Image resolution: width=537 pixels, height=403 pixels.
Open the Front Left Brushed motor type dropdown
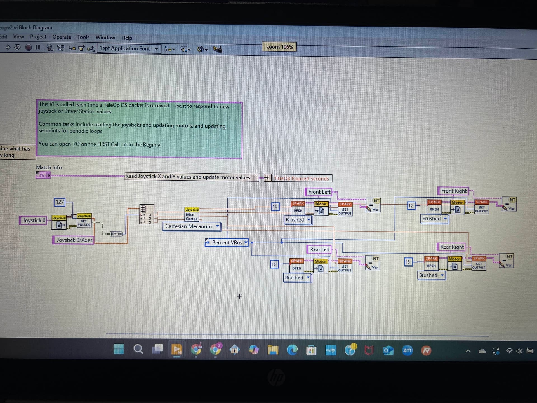309,220
